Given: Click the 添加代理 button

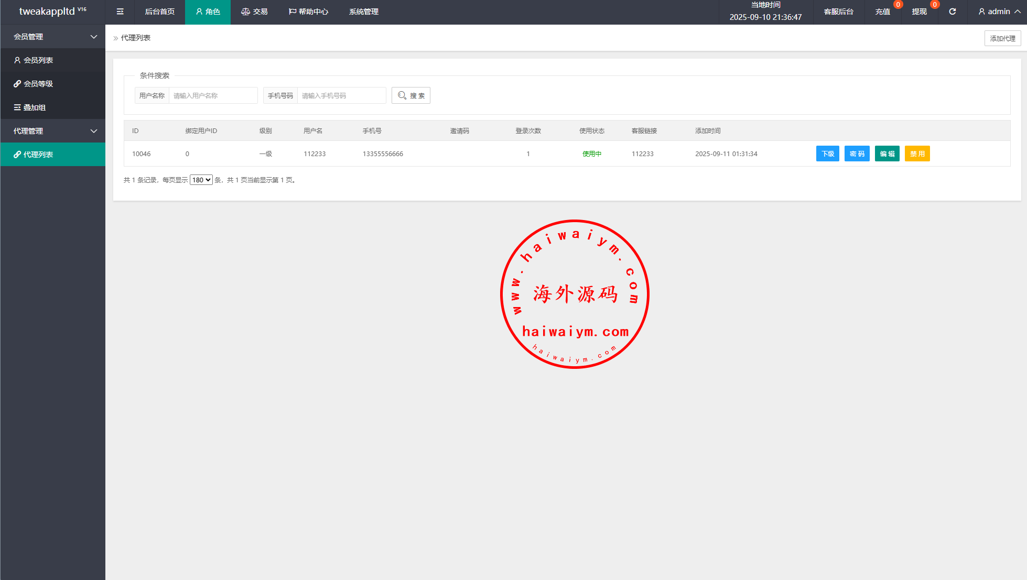Looking at the screenshot, I should pos(1002,38).
